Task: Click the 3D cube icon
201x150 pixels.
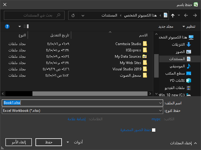Action: (189, 81)
